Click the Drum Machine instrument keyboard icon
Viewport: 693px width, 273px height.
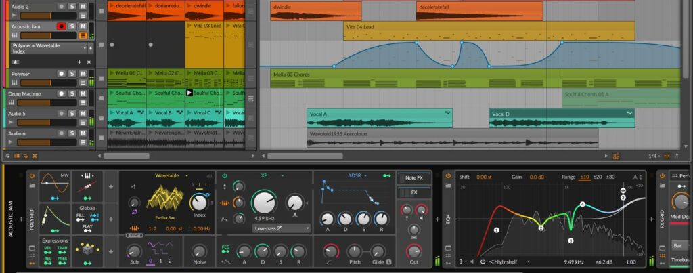(12, 103)
